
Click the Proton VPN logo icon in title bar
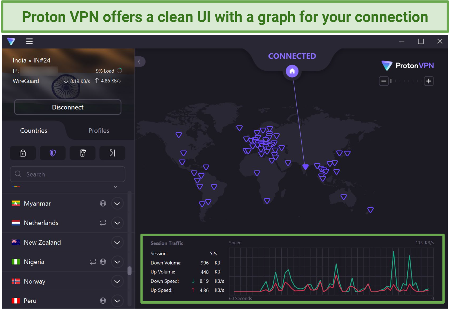pyautogui.click(x=11, y=41)
